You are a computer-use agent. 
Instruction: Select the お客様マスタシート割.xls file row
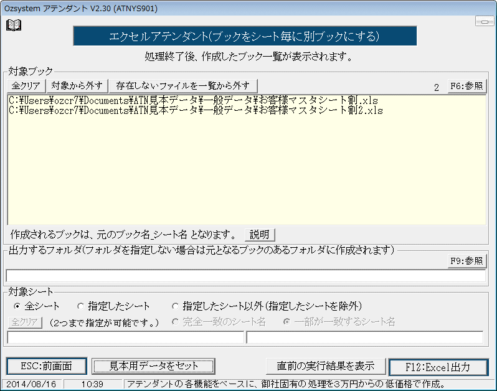pos(193,101)
